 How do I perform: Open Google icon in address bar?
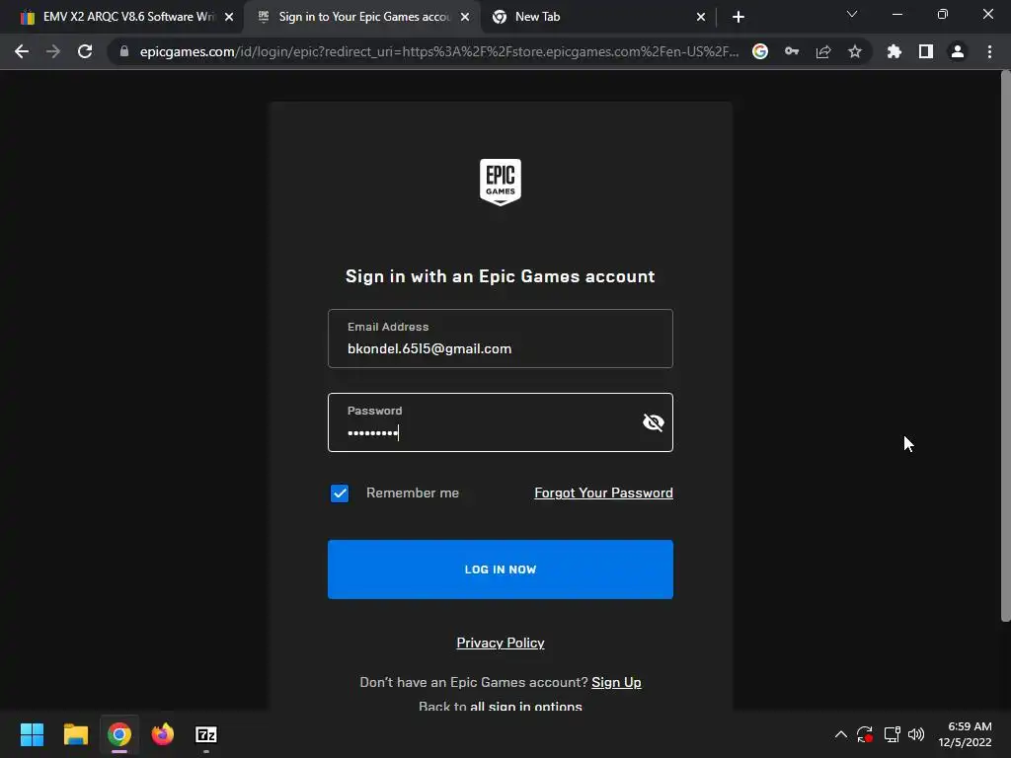[760, 51]
